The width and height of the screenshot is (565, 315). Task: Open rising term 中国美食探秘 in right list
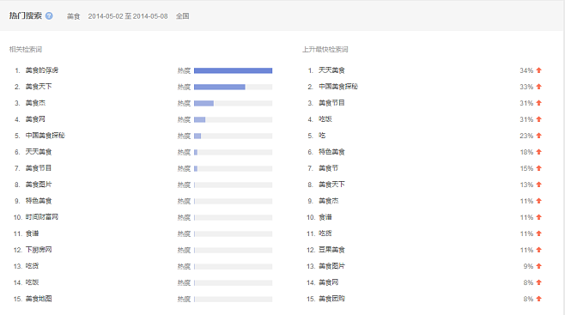point(338,87)
